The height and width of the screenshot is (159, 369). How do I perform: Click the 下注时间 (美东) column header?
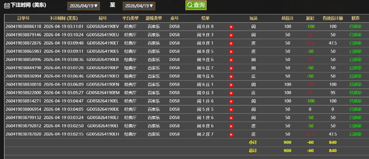(x=64, y=18)
